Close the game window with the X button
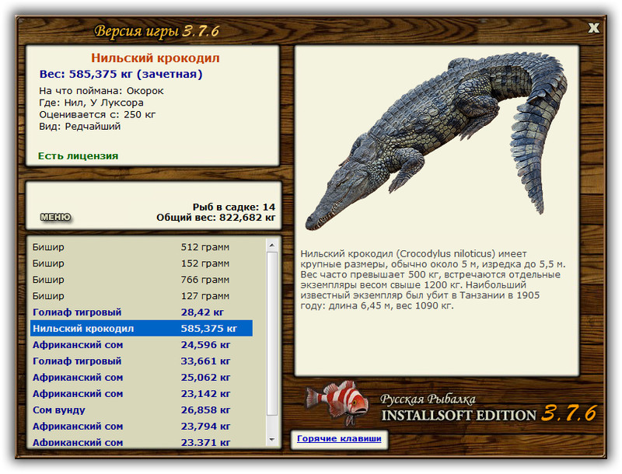The width and height of the screenshot is (622, 474). click(593, 28)
